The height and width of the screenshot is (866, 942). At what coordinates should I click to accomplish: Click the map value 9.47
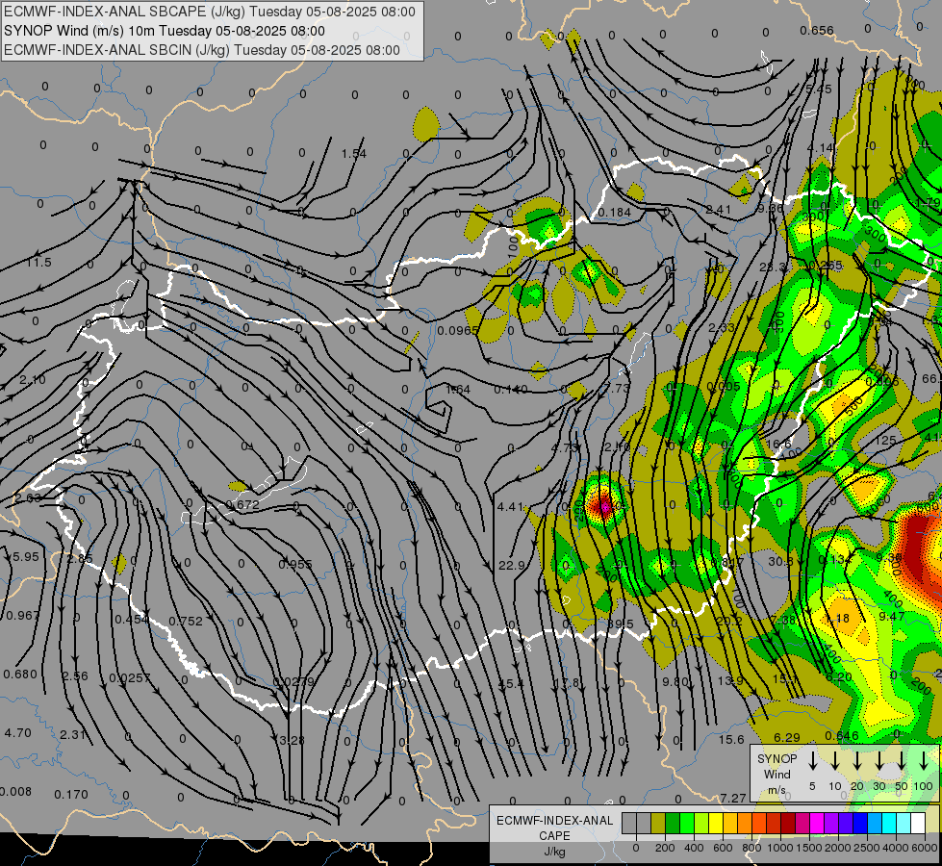[x=892, y=616]
